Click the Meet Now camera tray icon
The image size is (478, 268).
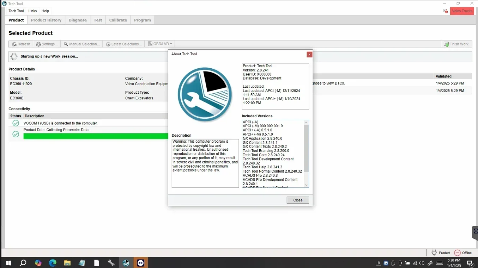click(400, 263)
